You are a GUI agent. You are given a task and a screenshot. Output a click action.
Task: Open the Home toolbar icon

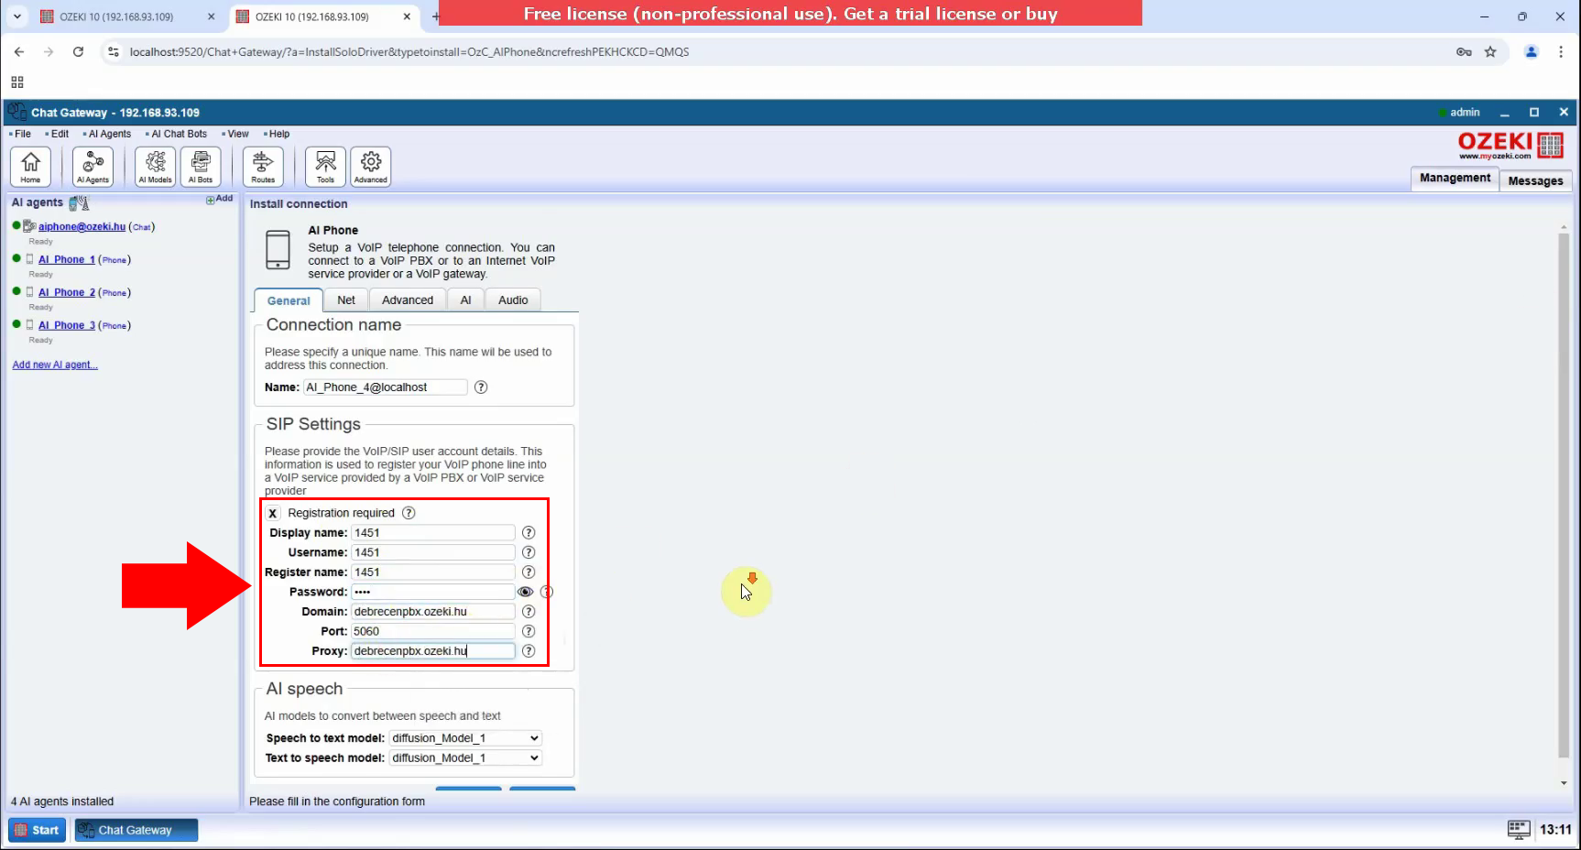coord(30,167)
